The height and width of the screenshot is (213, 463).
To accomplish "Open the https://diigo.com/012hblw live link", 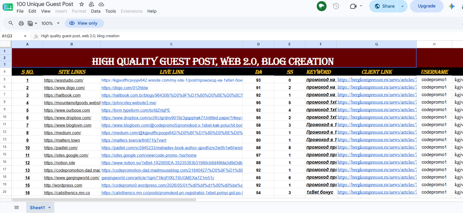I will [125, 88].
